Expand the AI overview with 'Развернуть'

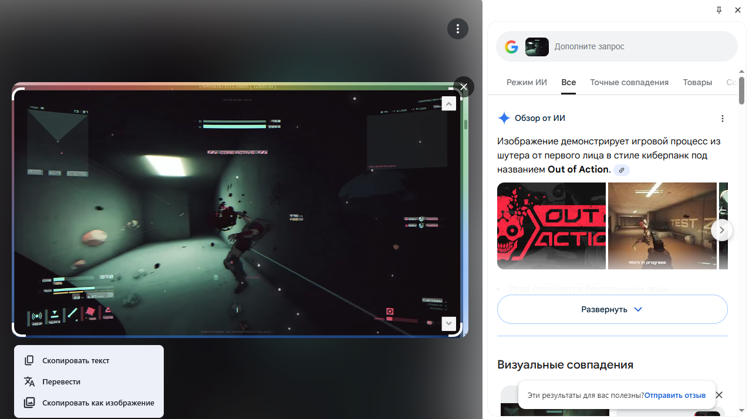pos(612,309)
